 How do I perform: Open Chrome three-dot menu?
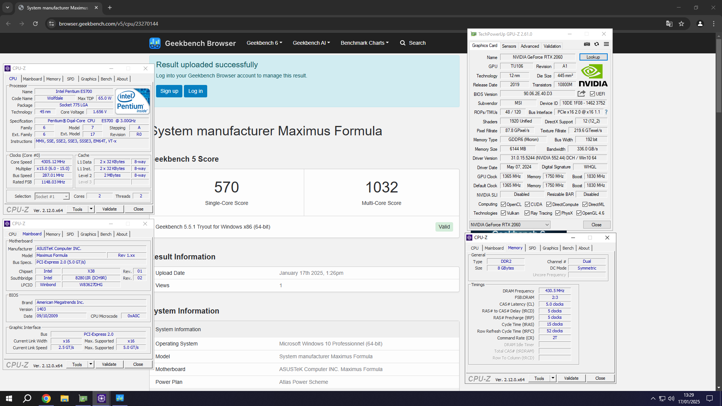click(714, 24)
